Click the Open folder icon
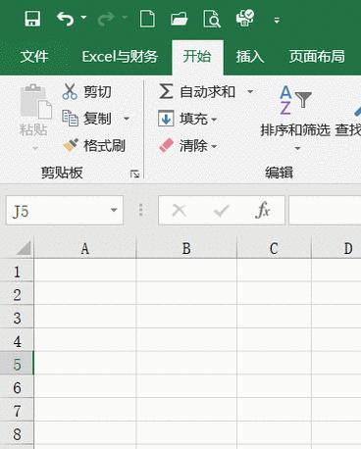The width and height of the screenshot is (361, 449). (x=180, y=19)
